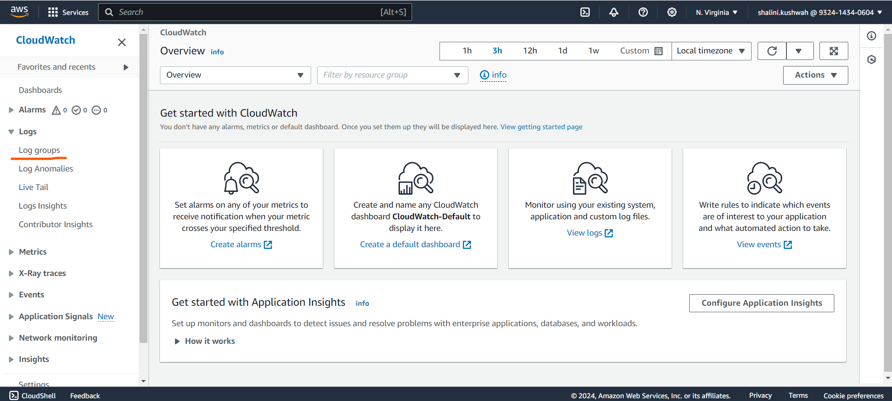The height and width of the screenshot is (401, 892).
Task: Click info link beside Application Insights heading
Action: tap(362, 303)
